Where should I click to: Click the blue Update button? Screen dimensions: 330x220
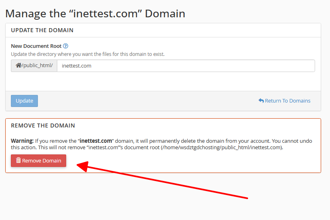[x=25, y=101]
